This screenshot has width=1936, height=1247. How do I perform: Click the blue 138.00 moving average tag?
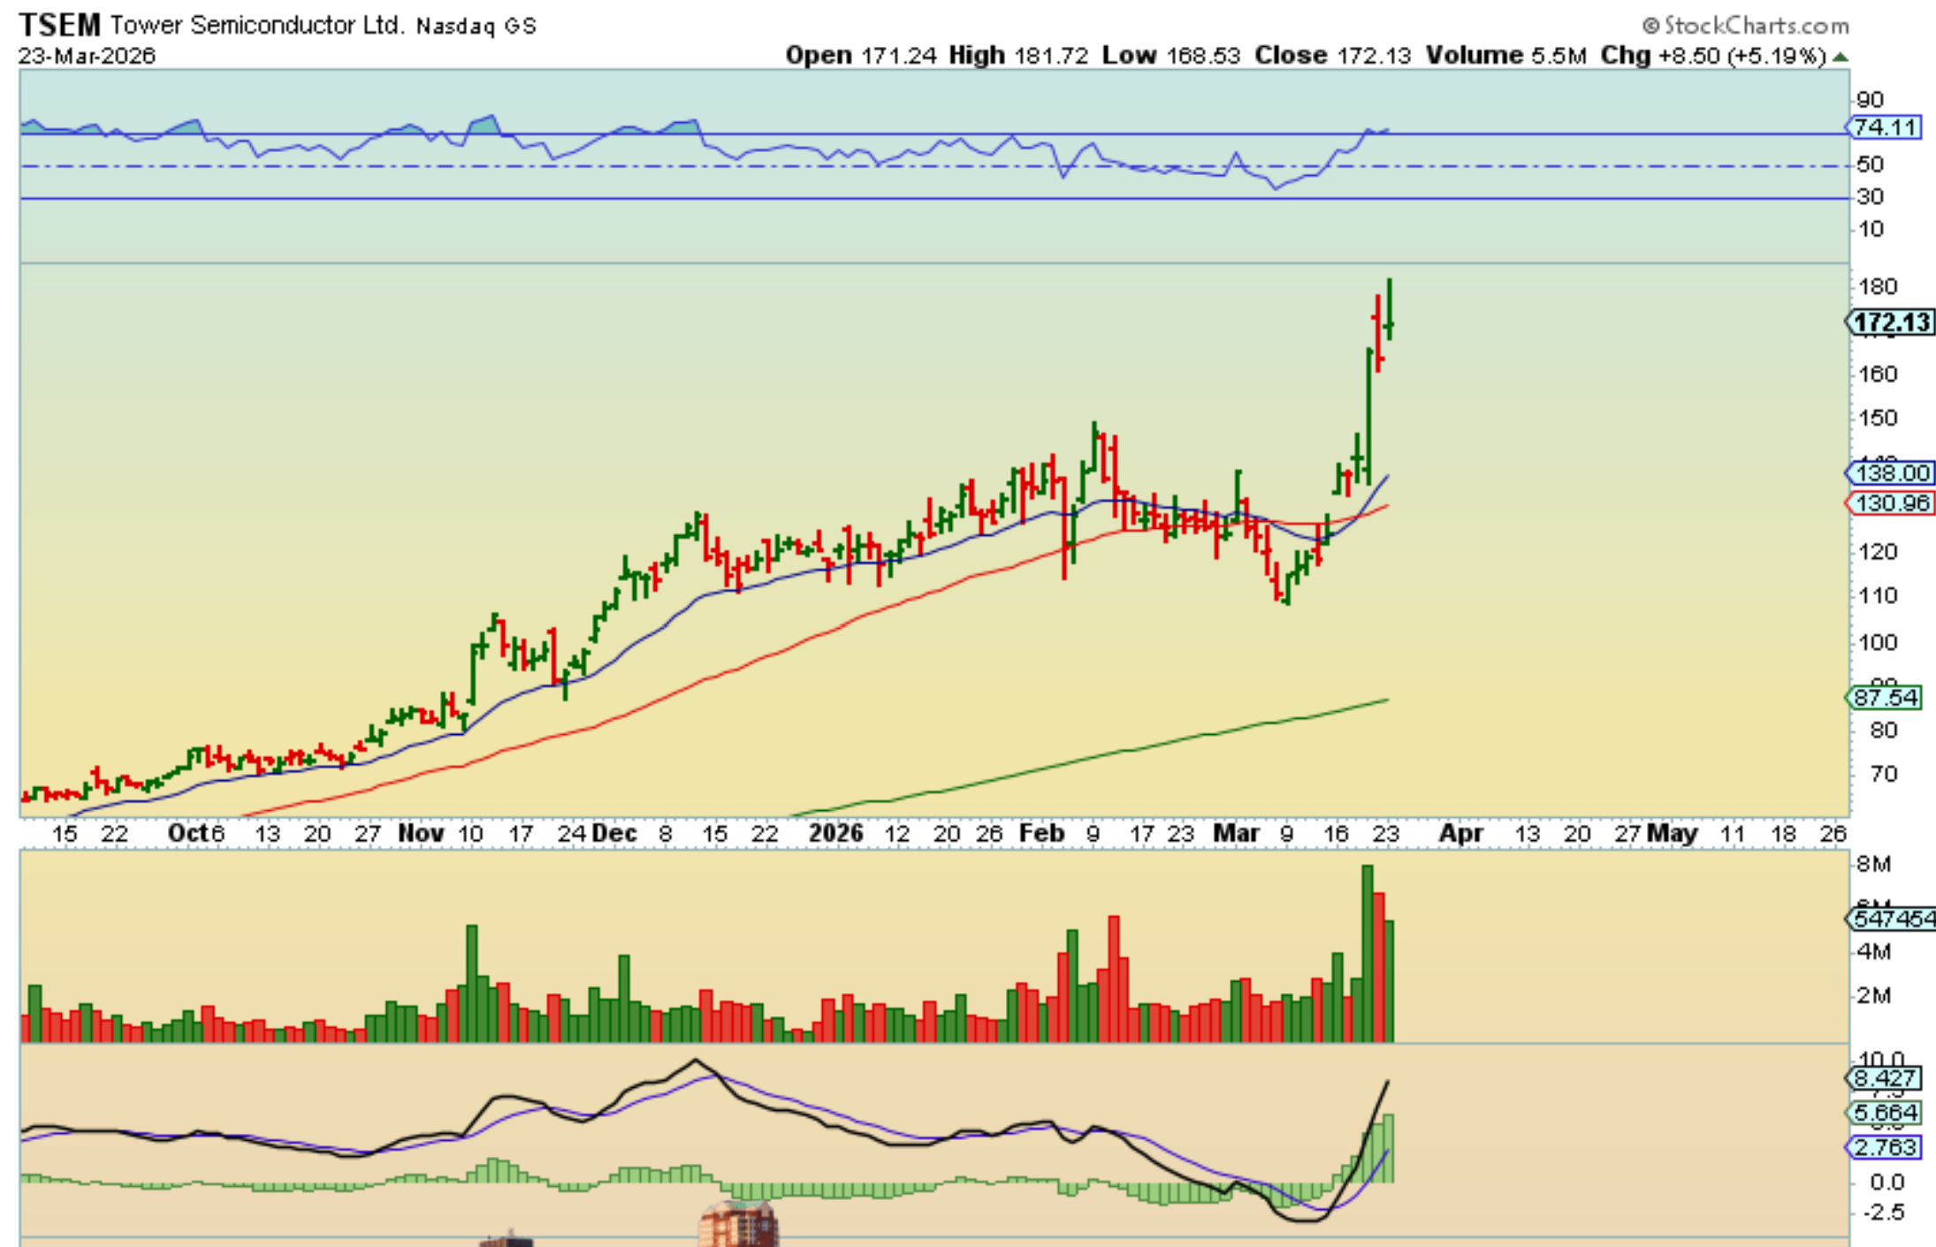[x=1892, y=473]
